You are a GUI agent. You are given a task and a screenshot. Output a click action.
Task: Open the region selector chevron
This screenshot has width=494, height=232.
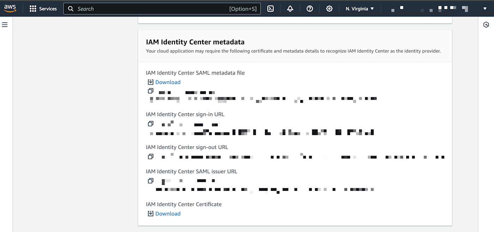(x=373, y=8)
